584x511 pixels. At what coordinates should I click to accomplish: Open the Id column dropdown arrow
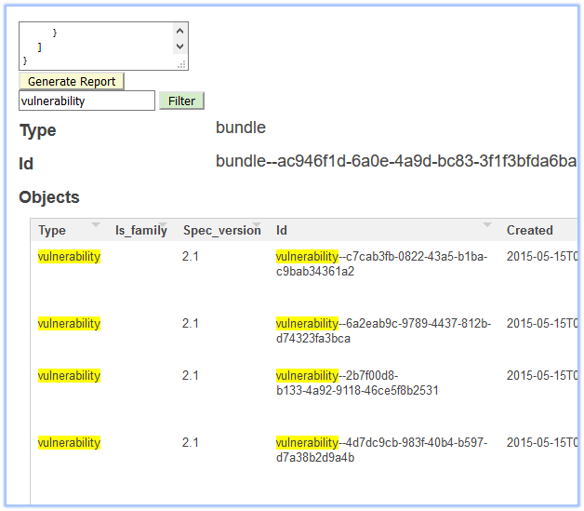tap(487, 224)
